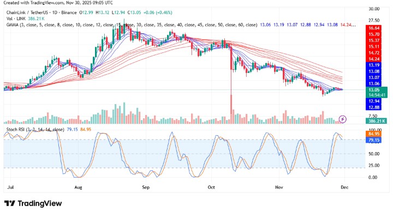Click the high value H13.12
This screenshot has height=211, width=393.
pos(103,13)
